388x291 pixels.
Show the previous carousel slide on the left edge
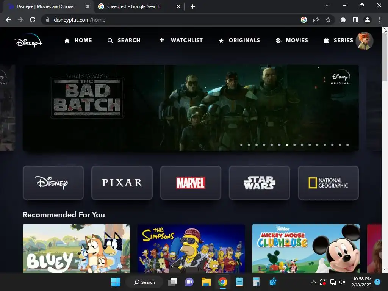click(x=8, y=108)
